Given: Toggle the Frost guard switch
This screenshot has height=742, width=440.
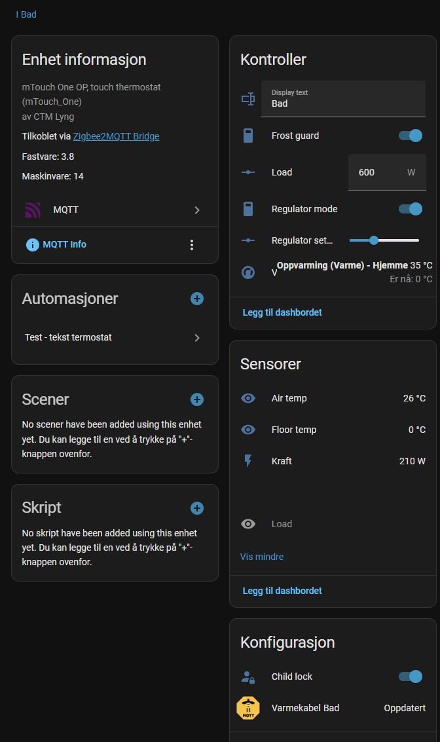Looking at the screenshot, I should (410, 136).
